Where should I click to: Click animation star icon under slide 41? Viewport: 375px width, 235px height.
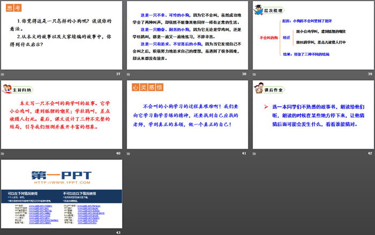tap(129, 153)
